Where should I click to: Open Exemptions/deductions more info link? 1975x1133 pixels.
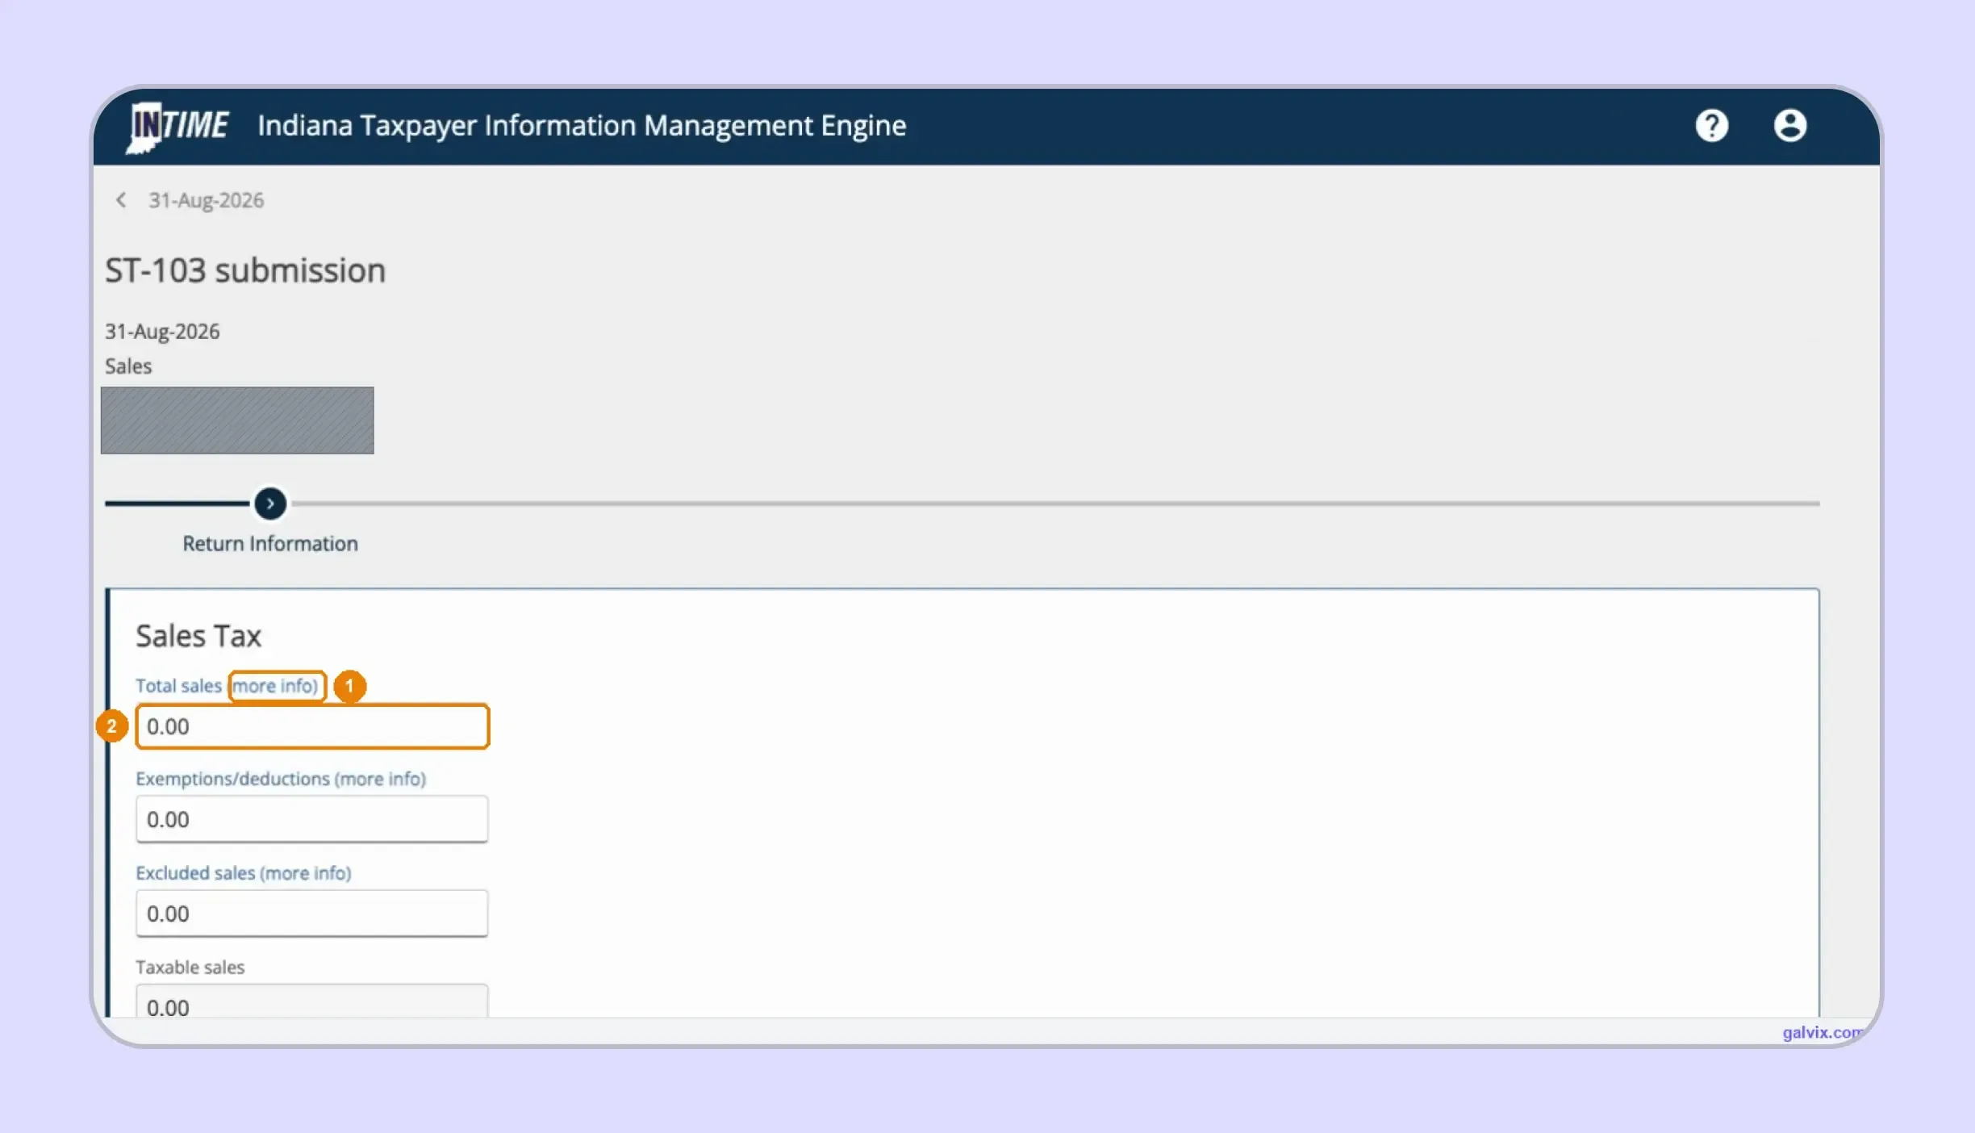tap(381, 779)
